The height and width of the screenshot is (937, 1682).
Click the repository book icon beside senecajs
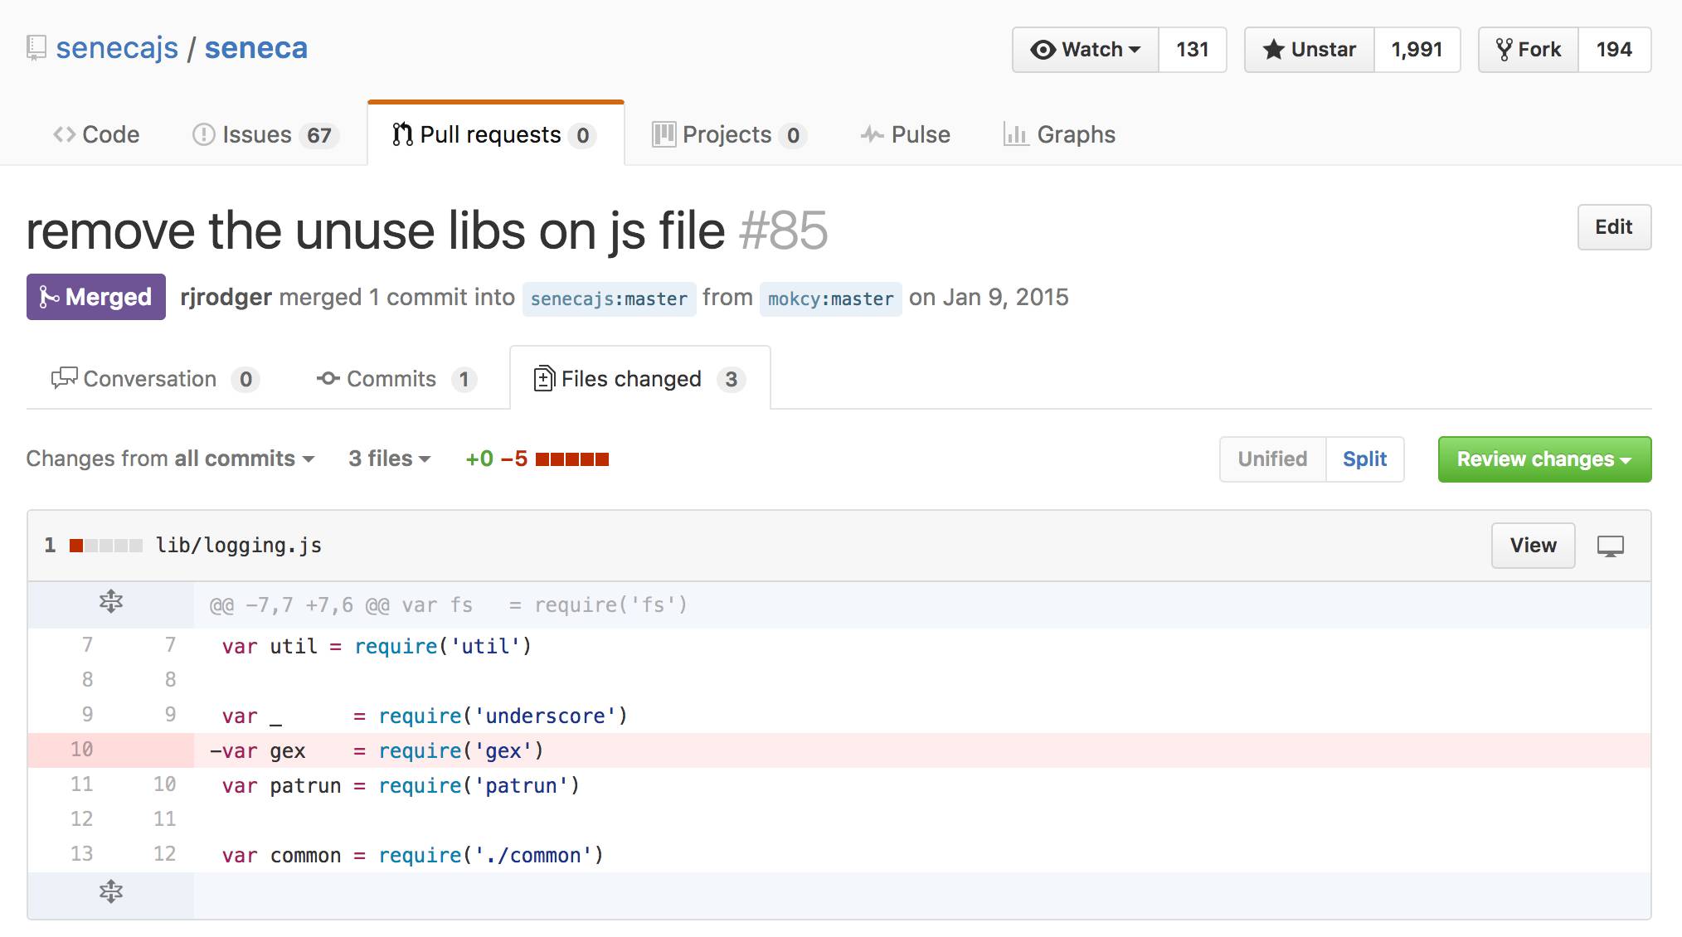pyautogui.click(x=36, y=47)
